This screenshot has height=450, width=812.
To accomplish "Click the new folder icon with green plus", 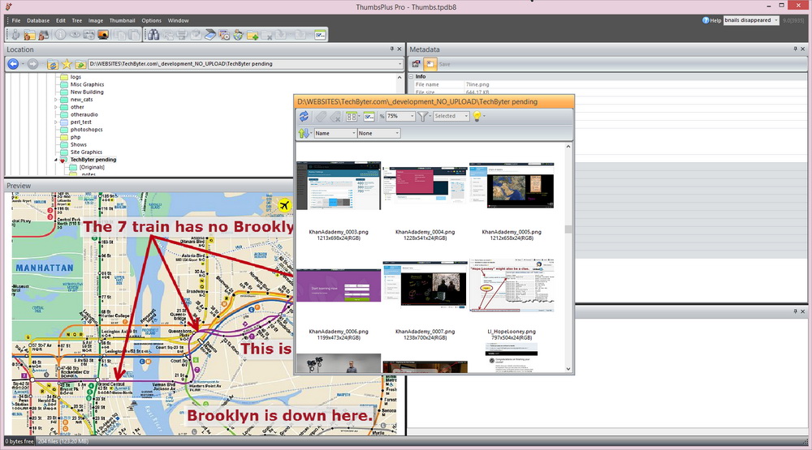I will [253, 35].
